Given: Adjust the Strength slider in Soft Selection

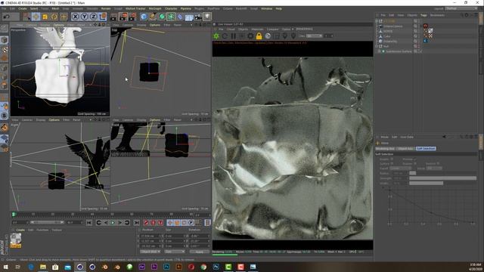Looking at the screenshot, I should (x=442, y=178).
